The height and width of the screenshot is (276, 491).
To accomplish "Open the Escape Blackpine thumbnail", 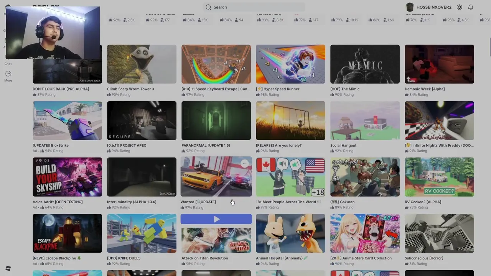I will coord(67,233).
